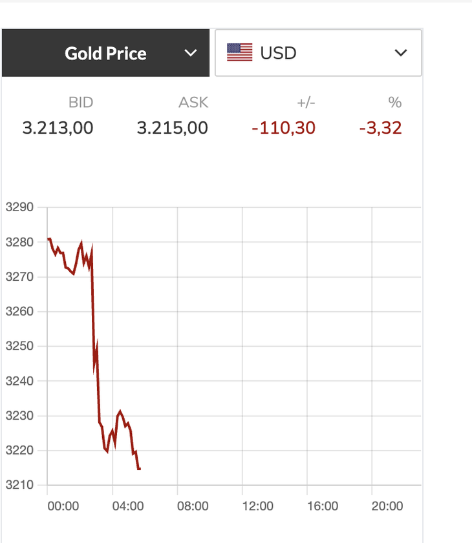Click the 3290 price axis label
Viewport: 472px width, 543px height.
coord(19,208)
